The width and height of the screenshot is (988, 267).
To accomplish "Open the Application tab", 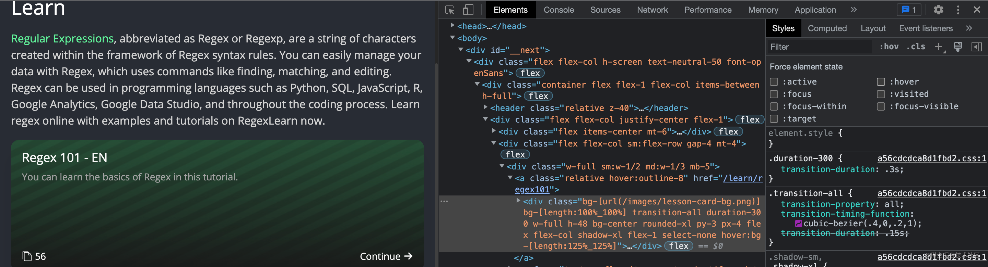I will coord(815,10).
